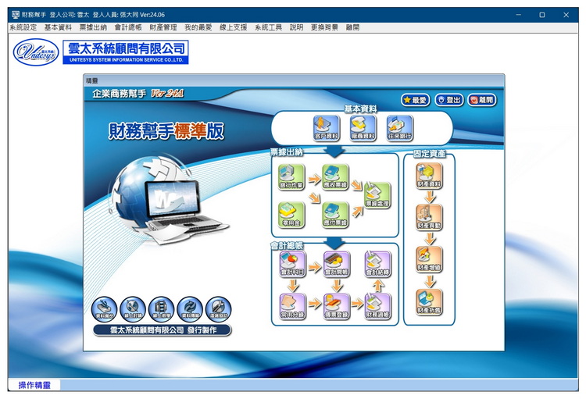
Task: Open the 系統設定 menu
Action: click(23, 27)
